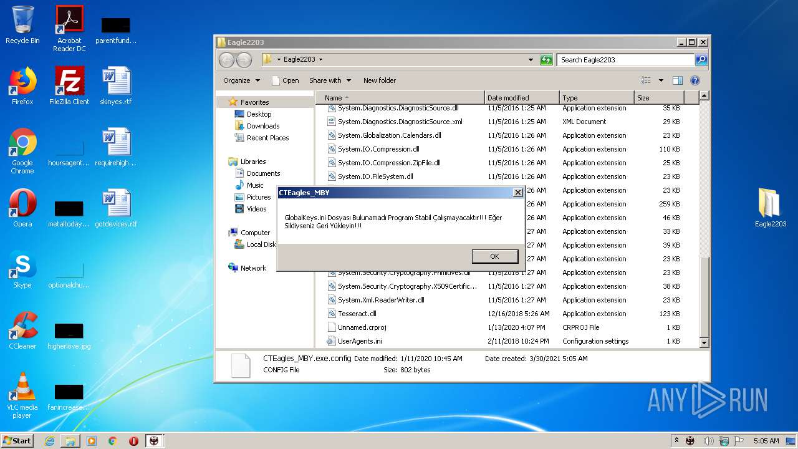Launch Skype from the desktop
Image resolution: width=798 pixels, height=449 pixels.
[22, 269]
